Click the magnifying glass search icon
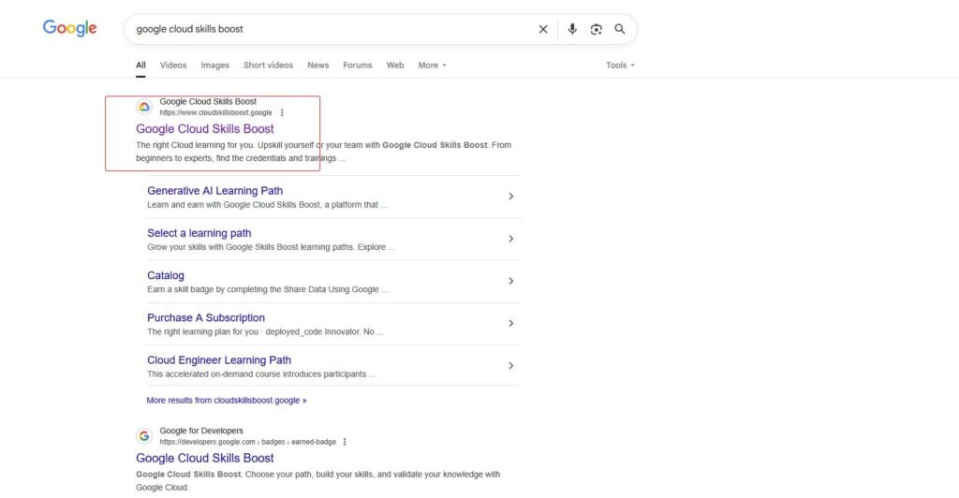Screen dimensions: 959x498 pos(620,29)
